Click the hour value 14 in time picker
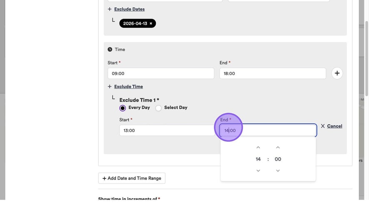 258,159
